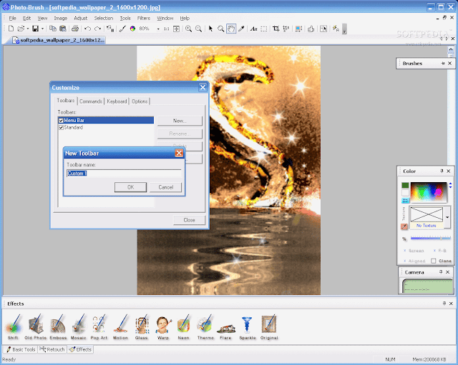The height and width of the screenshot is (365, 458).
Task: Toggle the Menu Bar checkbox
Action: tap(61, 121)
